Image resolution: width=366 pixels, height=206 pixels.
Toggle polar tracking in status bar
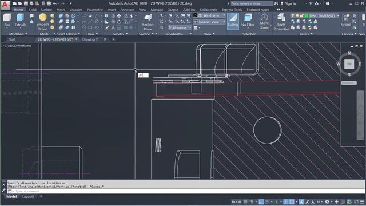pos(267,202)
